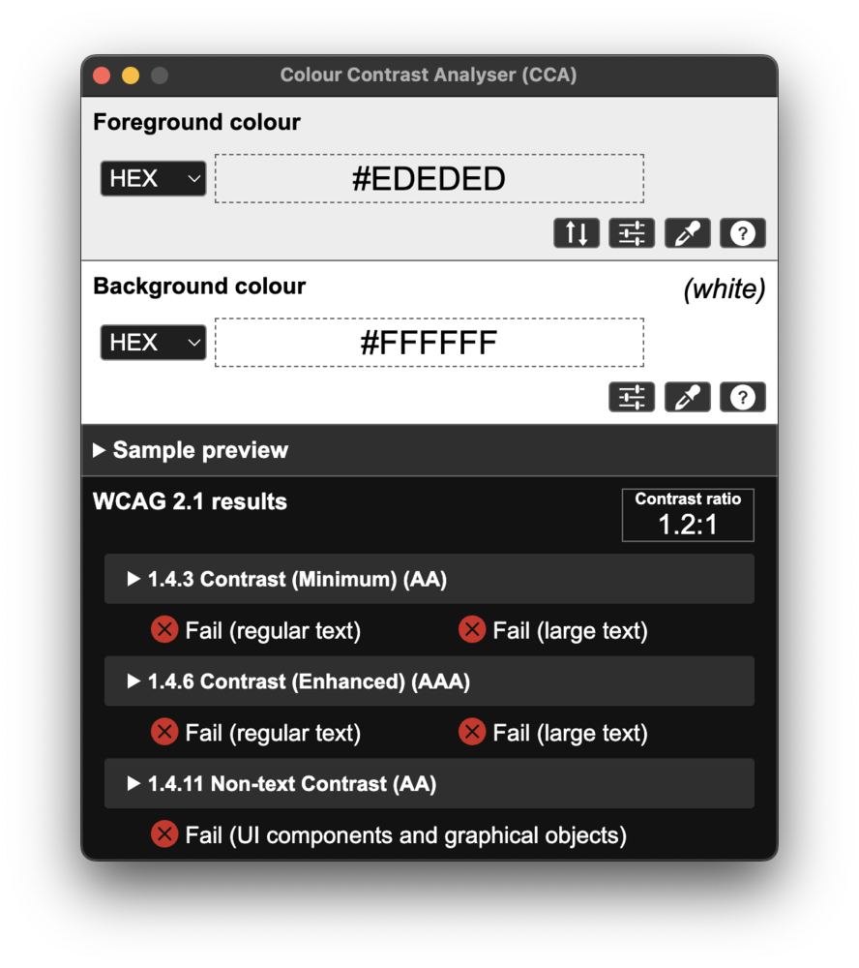Click the Fail icon for UI components
Viewport: 859px width, 968px height.
[164, 833]
